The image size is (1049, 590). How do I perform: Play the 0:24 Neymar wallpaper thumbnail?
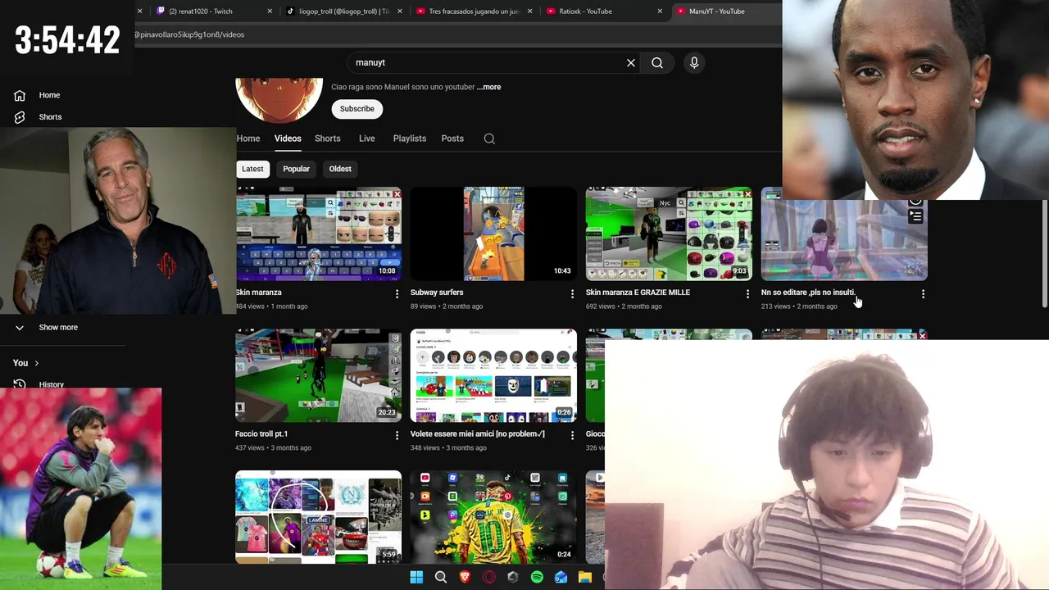click(493, 517)
